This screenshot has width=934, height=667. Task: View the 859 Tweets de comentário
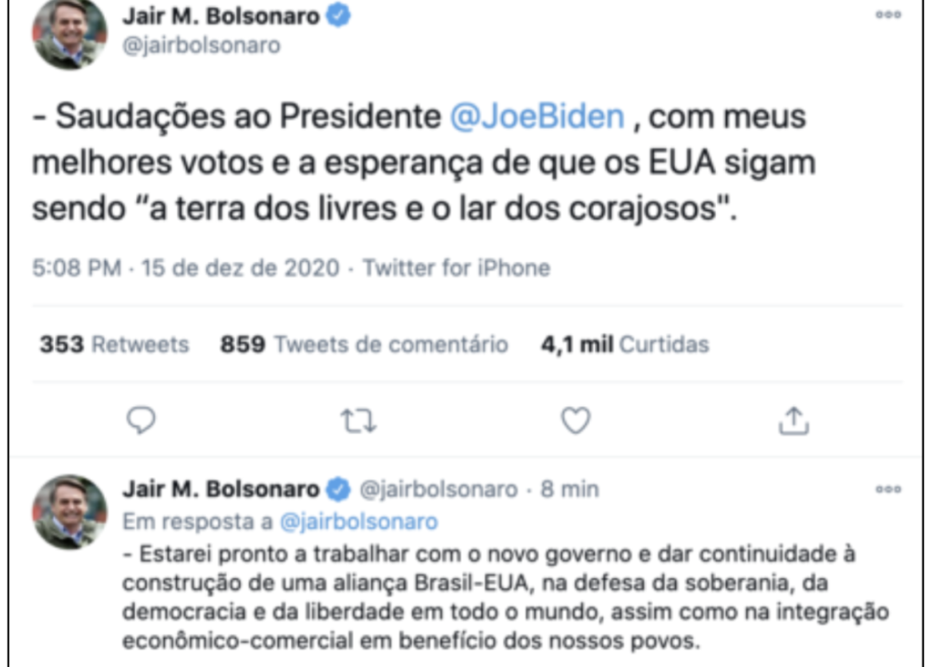pyautogui.click(x=364, y=345)
